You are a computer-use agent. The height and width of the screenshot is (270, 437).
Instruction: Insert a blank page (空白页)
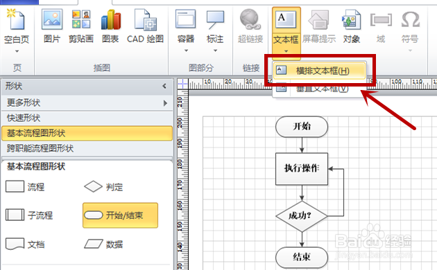coord(17,26)
